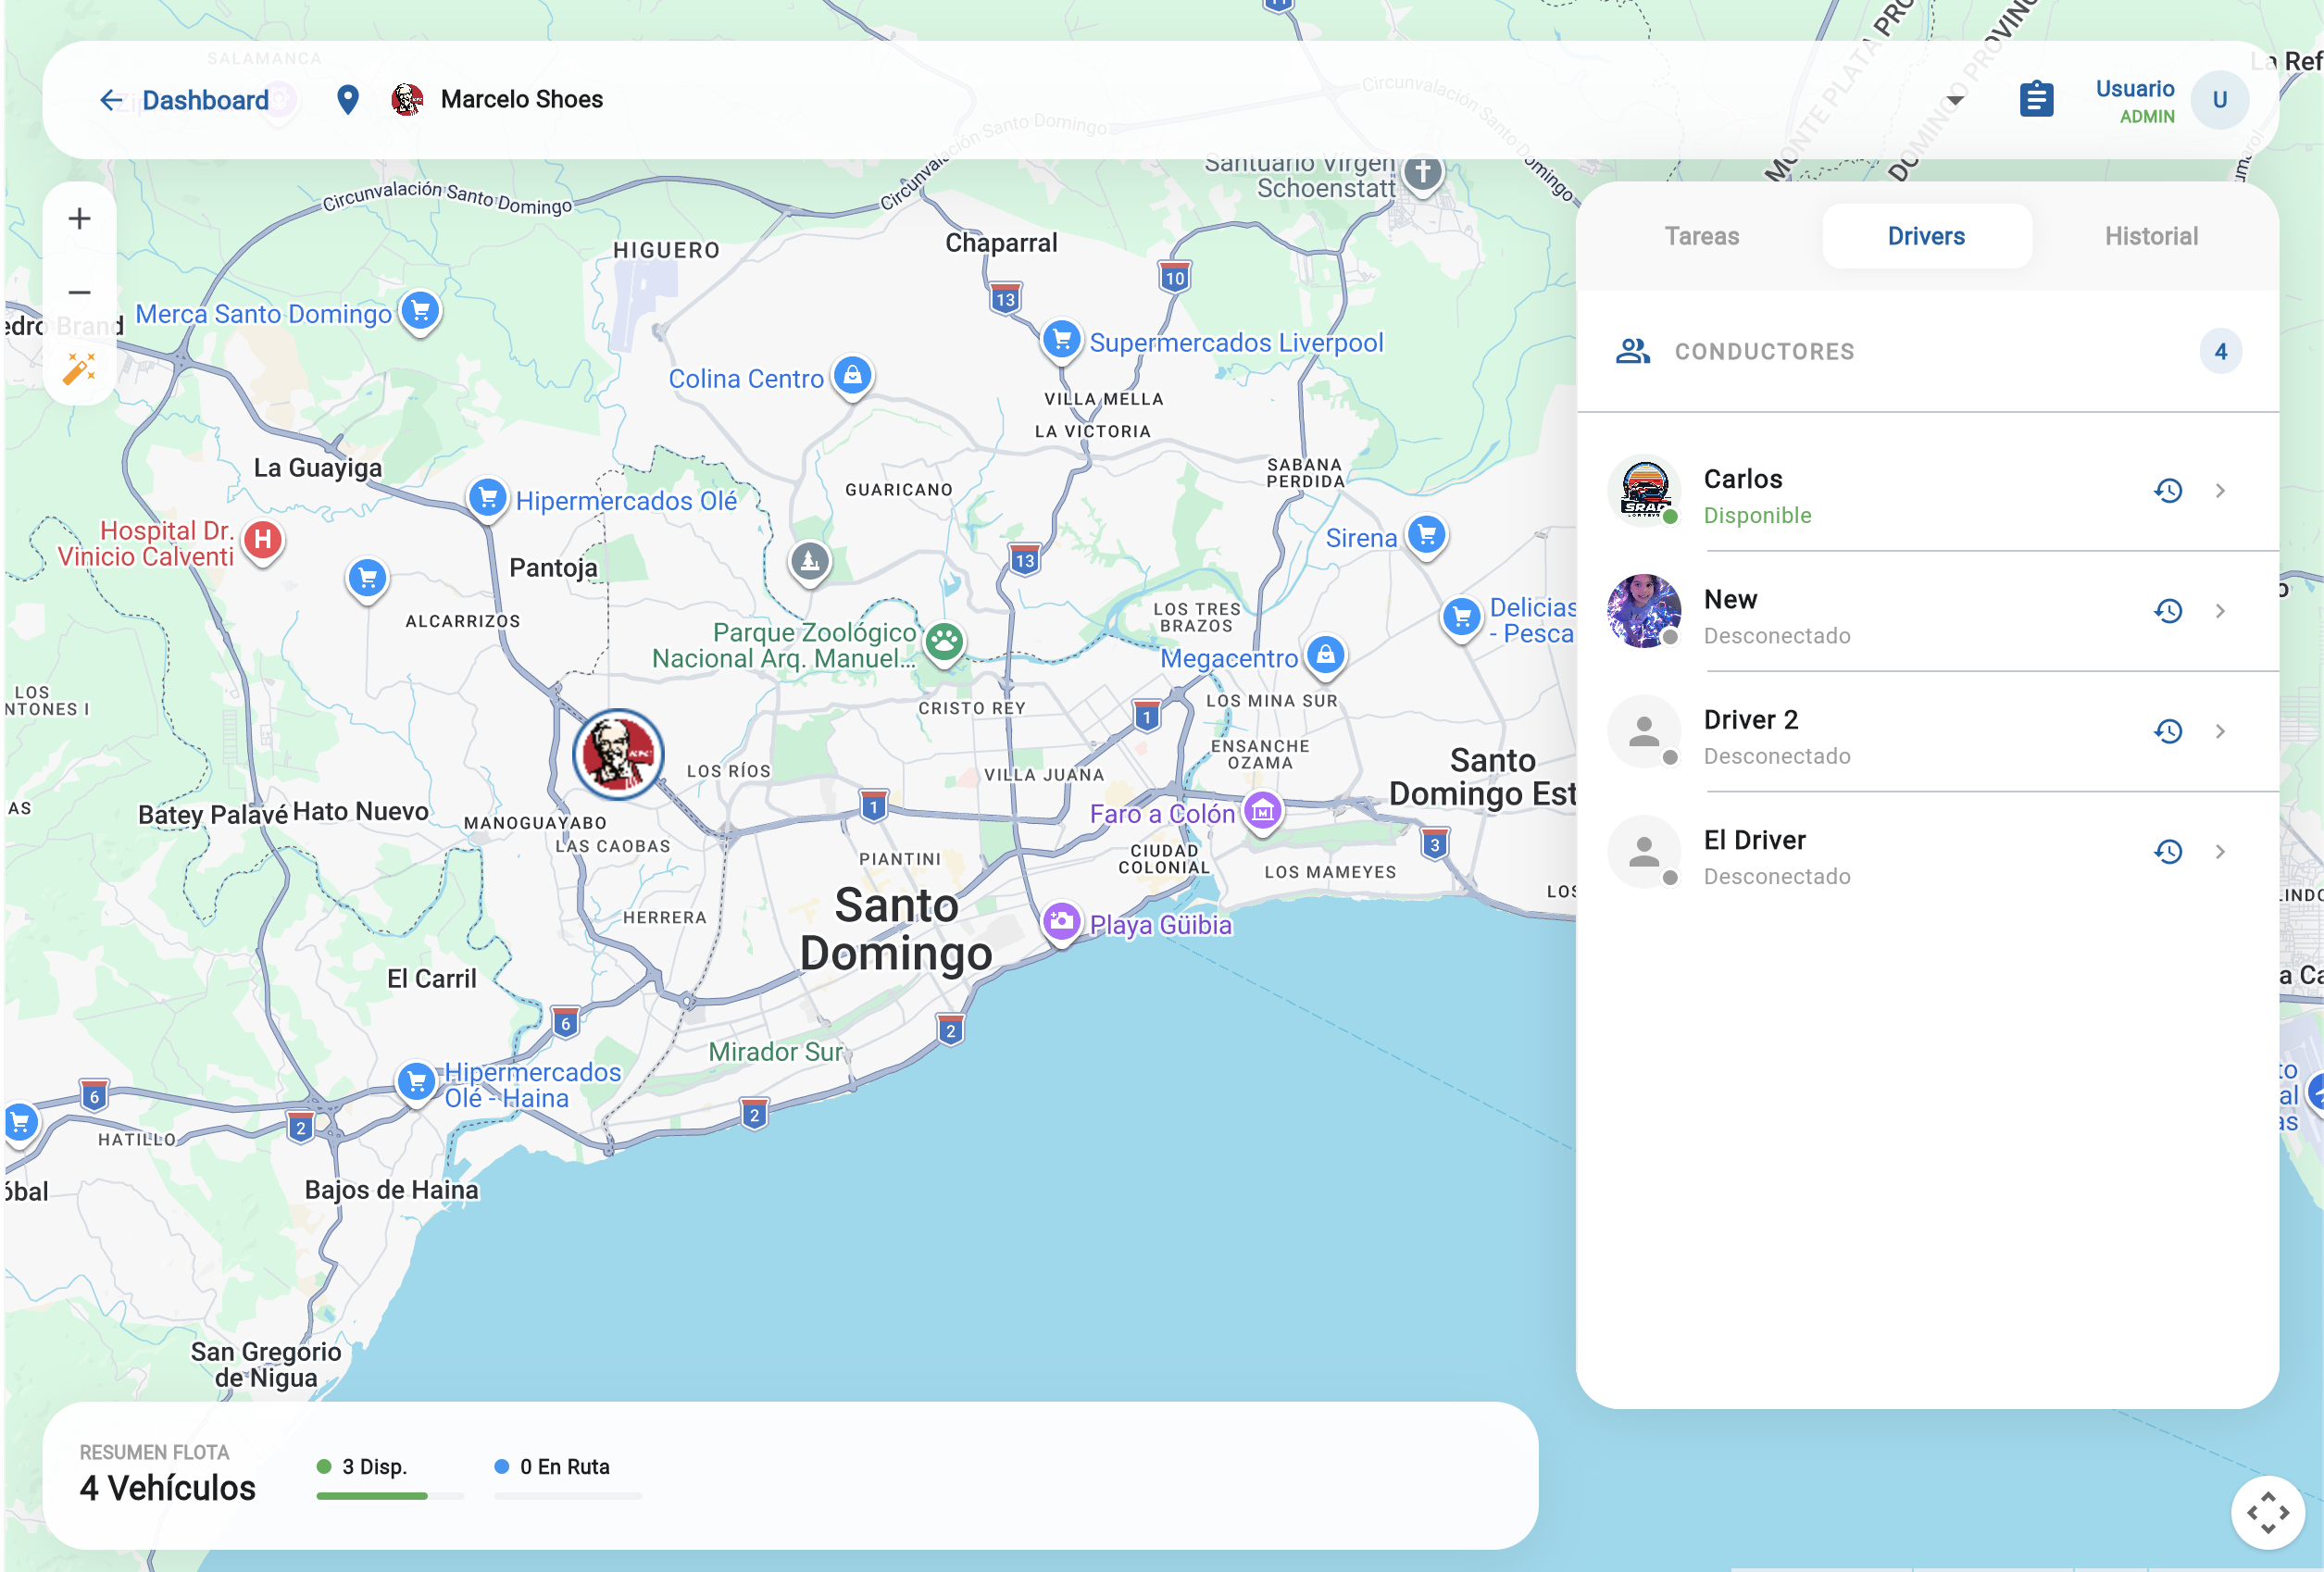This screenshot has height=1572, width=2324.
Task: Go back to Dashboard
Action: pos(184,100)
